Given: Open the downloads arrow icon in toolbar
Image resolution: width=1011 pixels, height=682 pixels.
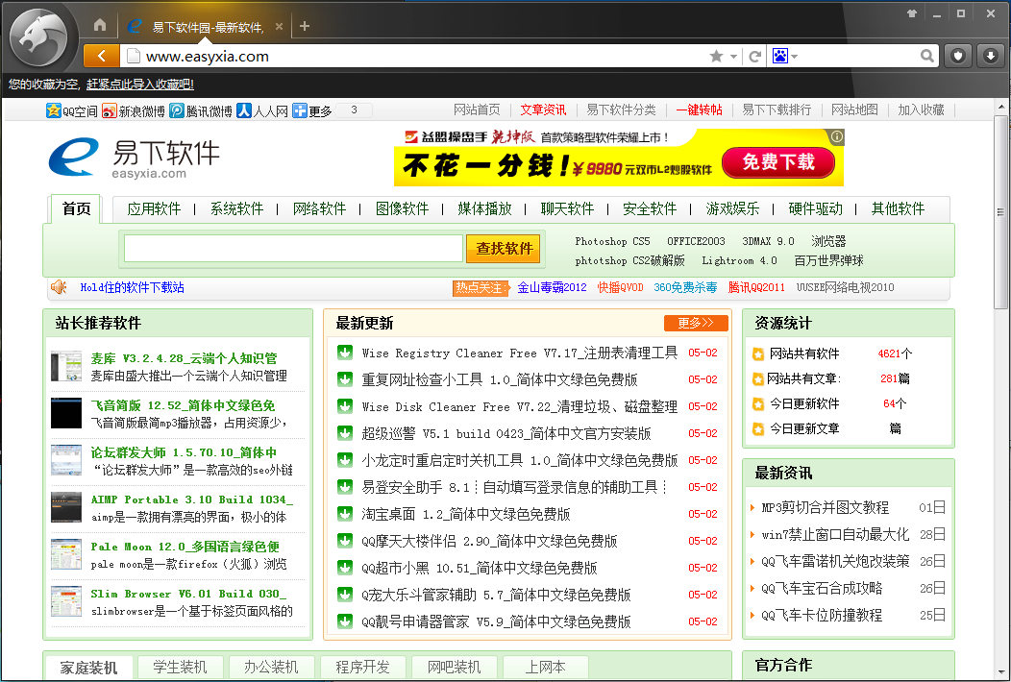Looking at the screenshot, I should [x=990, y=56].
